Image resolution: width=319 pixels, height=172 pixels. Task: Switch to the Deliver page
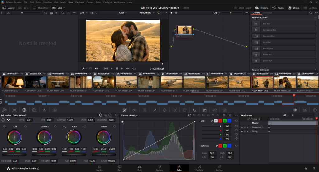point(219,168)
